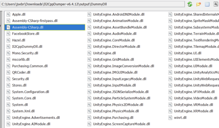Select UnityEngine.Physics2DModule.dll

118,105
